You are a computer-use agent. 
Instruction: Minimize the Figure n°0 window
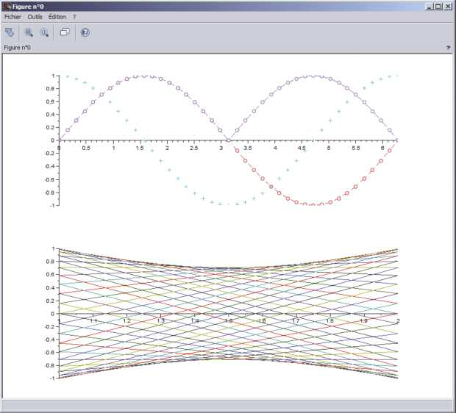pos(429,6)
